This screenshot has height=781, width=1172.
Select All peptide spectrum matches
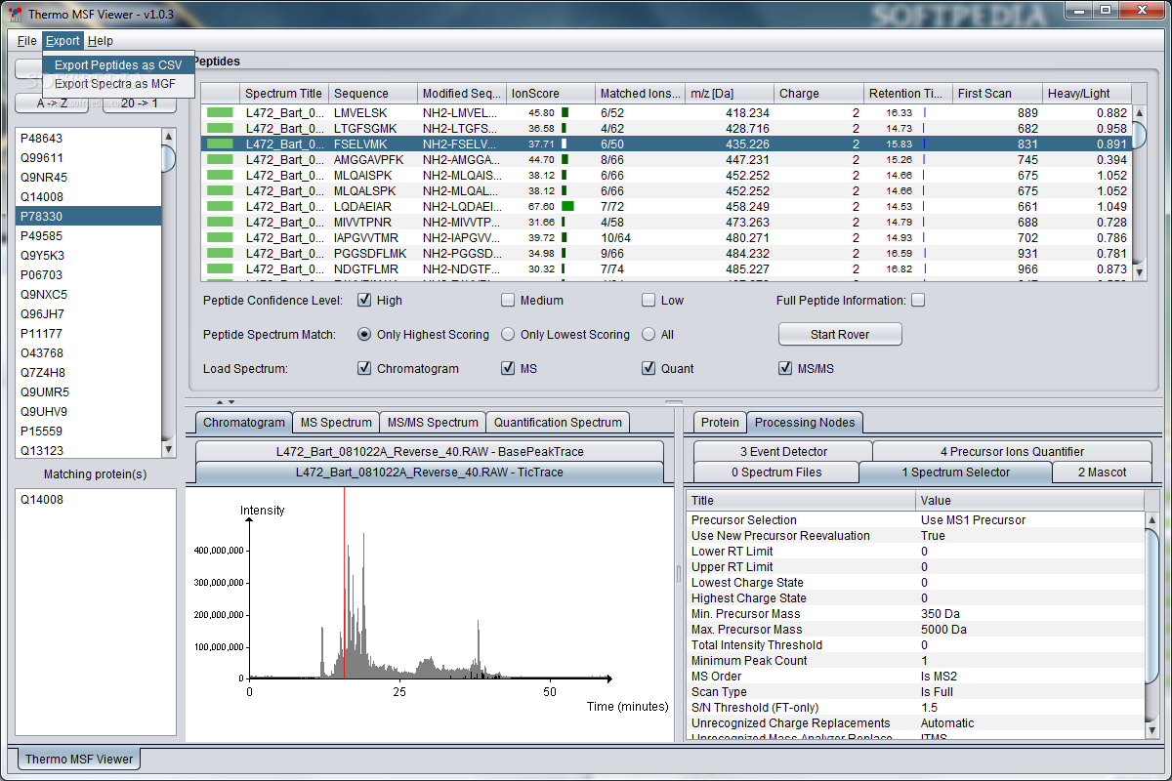[x=649, y=335]
